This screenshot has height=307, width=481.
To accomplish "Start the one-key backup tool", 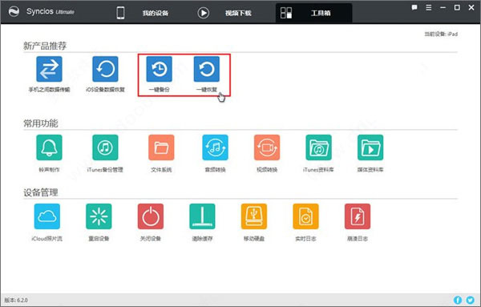I will pos(160,69).
